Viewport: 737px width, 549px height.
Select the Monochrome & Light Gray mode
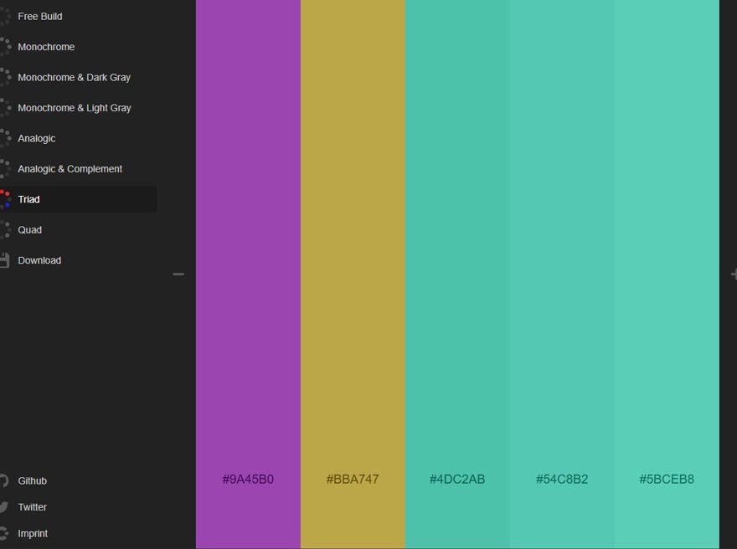[75, 107]
